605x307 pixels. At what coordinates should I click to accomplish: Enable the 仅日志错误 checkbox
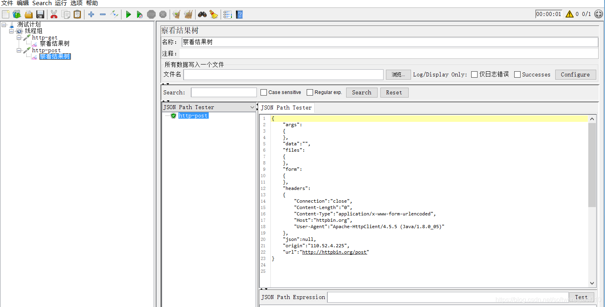click(474, 74)
